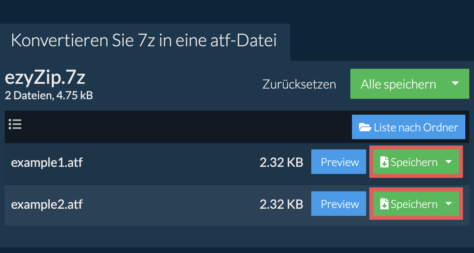The image size is (474, 253).
Task: Expand the Alle speichern dropdown arrow
Action: (455, 84)
